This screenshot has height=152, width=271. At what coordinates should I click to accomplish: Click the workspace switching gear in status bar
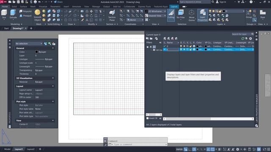point(238,149)
